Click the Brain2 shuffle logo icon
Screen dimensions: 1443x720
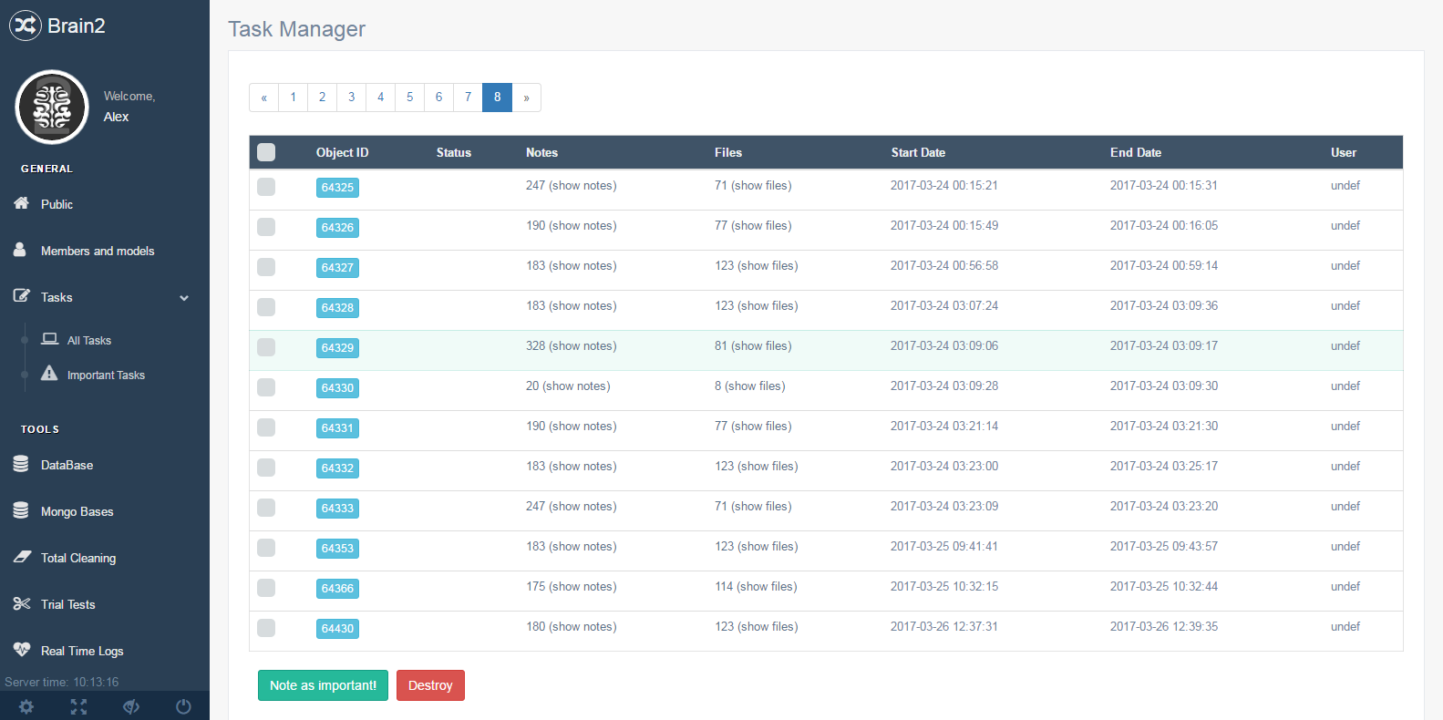point(26,25)
